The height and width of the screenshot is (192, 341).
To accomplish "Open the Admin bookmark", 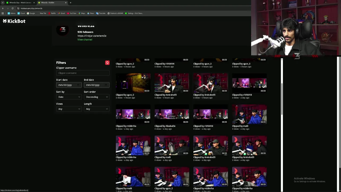I will pos(11,13).
